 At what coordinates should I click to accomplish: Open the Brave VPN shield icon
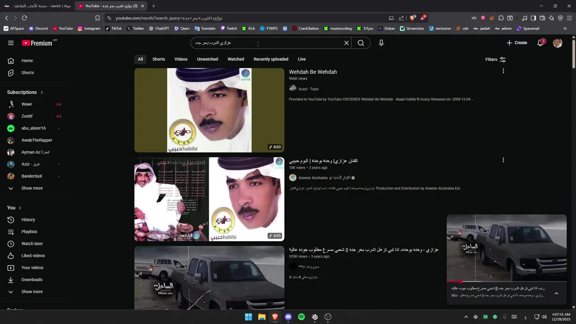click(x=560, y=18)
